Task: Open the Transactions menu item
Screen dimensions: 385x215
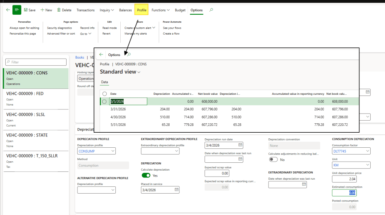Action: pos(85,10)
